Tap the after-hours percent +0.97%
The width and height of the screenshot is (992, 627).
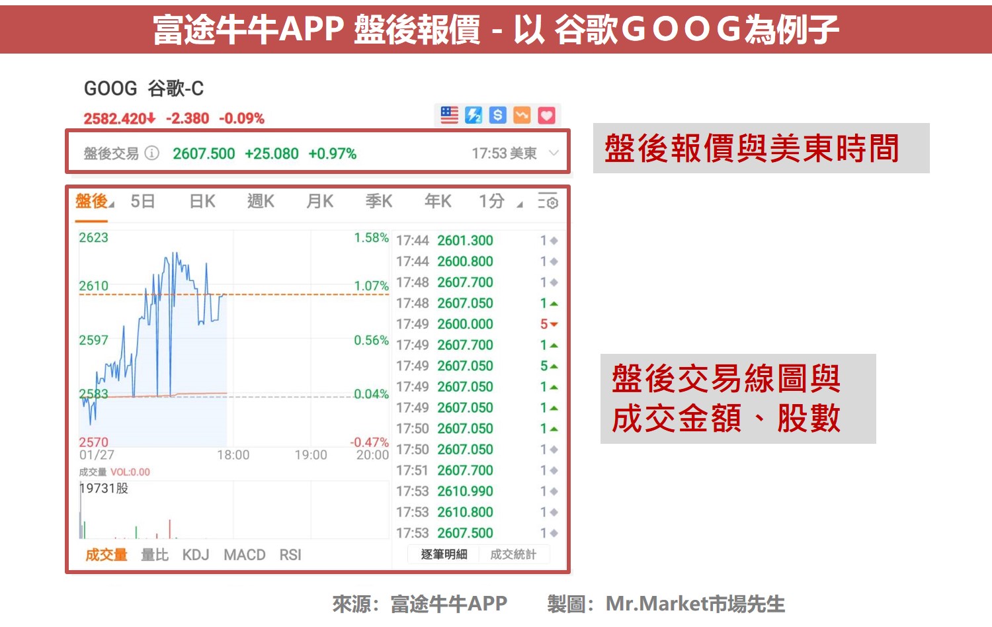[x=333, y=153]
